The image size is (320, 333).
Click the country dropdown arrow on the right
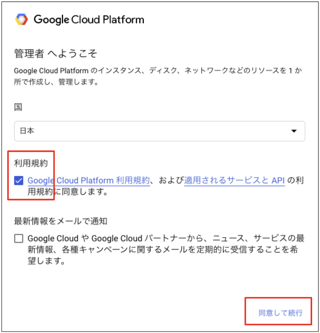pyautogui.click(x=293, y=131)
